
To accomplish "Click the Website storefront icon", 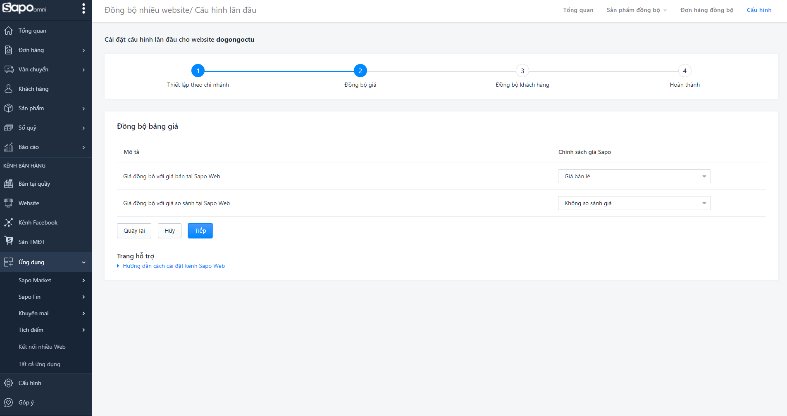I will coord(8,203).
